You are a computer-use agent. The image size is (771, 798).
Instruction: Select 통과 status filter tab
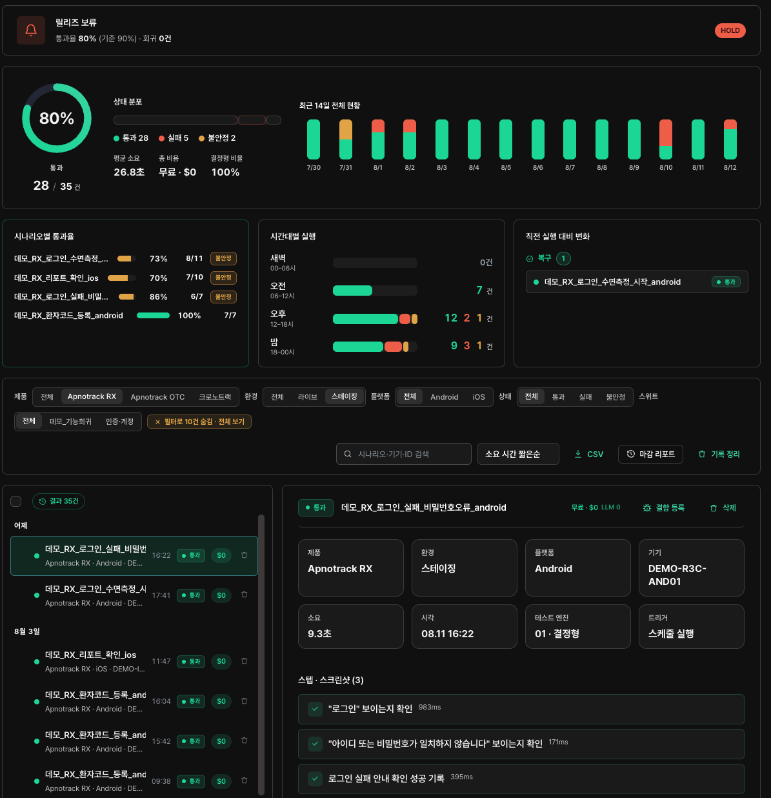coord(558,396)
